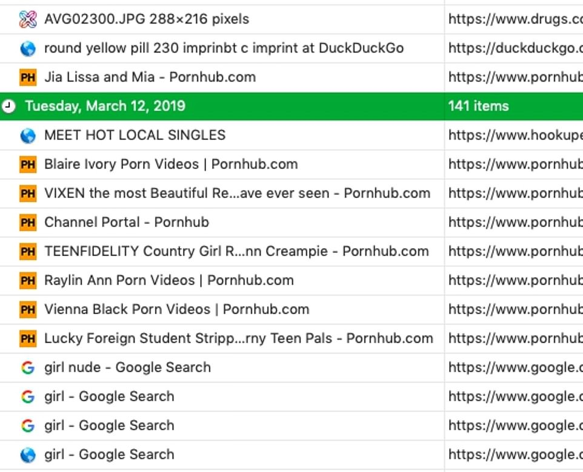Click the globe icon beside girl - Google Search
The width and height of the screenshot is (583, 472).
coord(28,455)
